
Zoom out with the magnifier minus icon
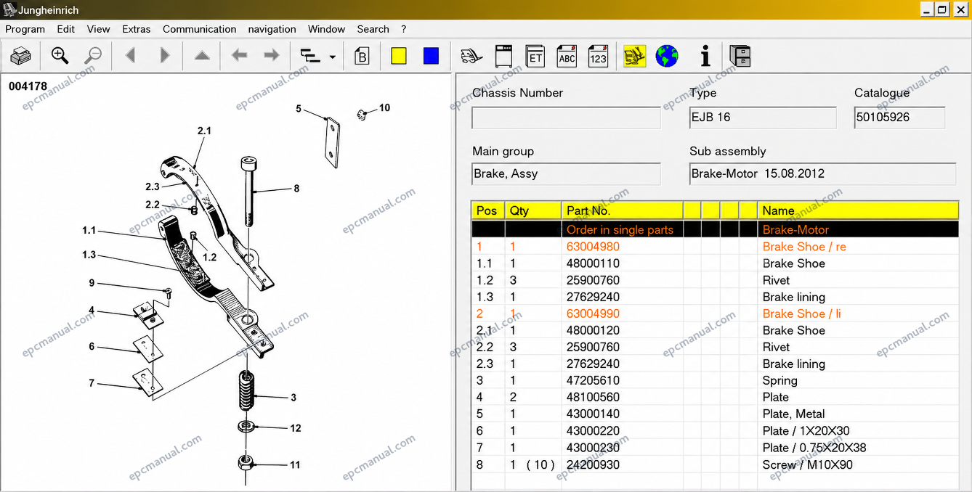click(93, 56)
